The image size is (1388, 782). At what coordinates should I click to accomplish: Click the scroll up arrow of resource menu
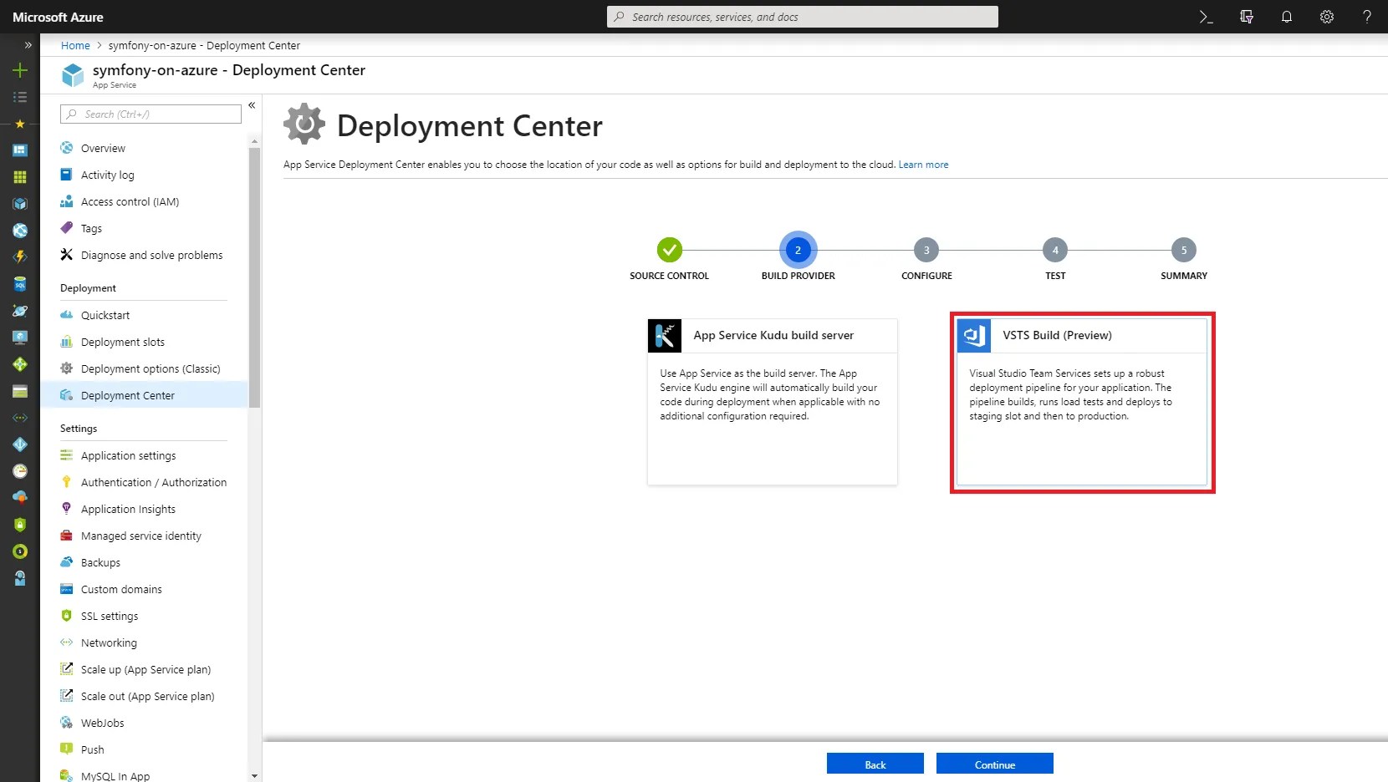click(x=255, y=141)
